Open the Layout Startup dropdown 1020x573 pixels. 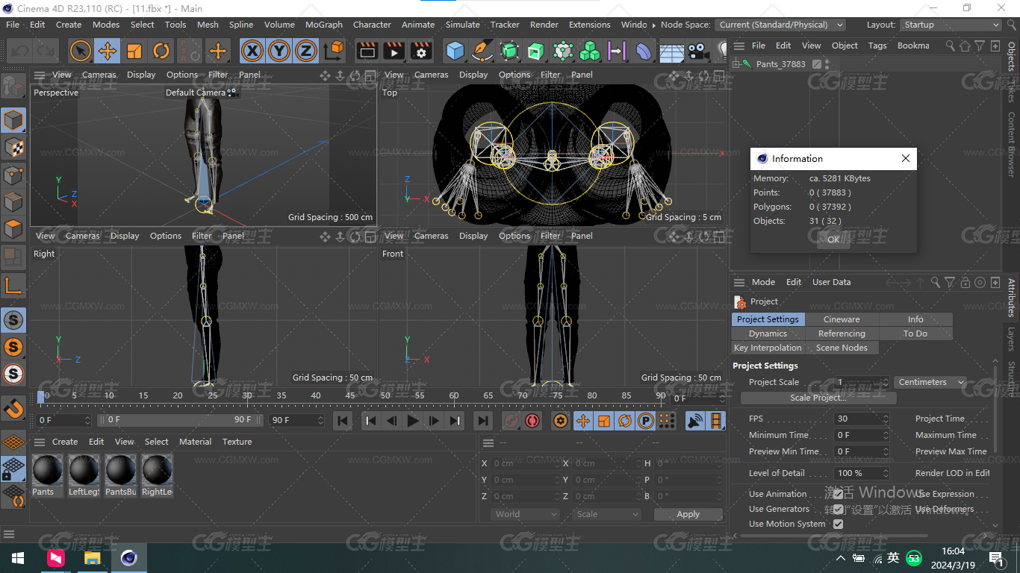click(x=951, y=25)
